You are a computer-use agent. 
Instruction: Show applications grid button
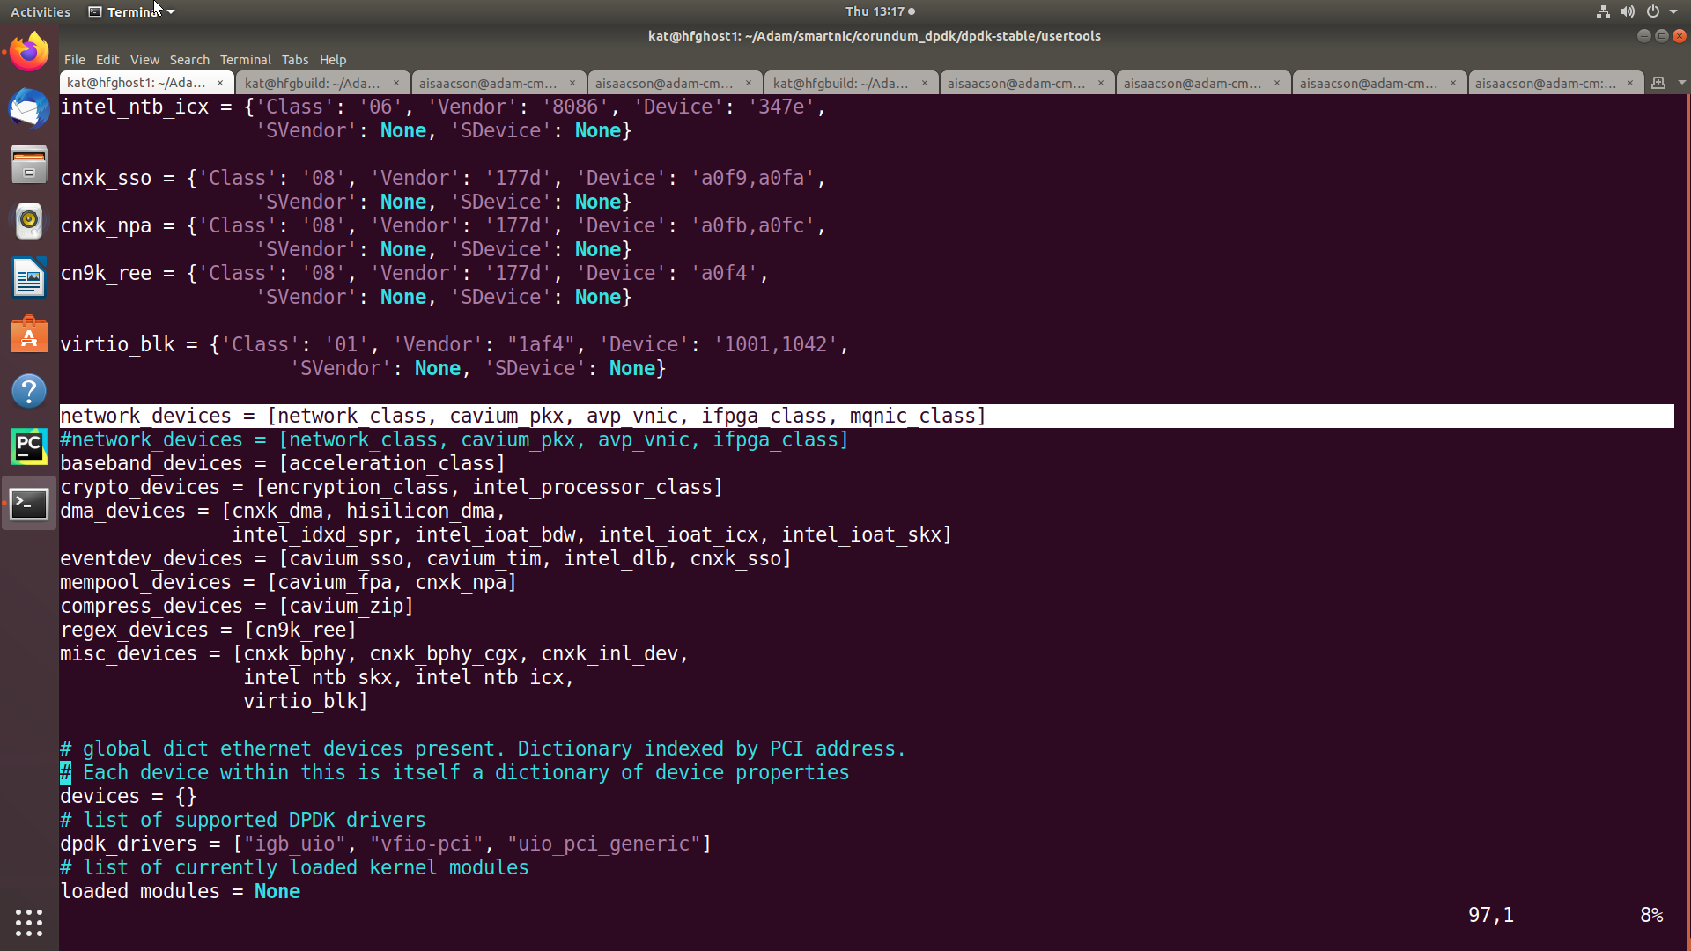pyautogui.click(x=29, y=922)
